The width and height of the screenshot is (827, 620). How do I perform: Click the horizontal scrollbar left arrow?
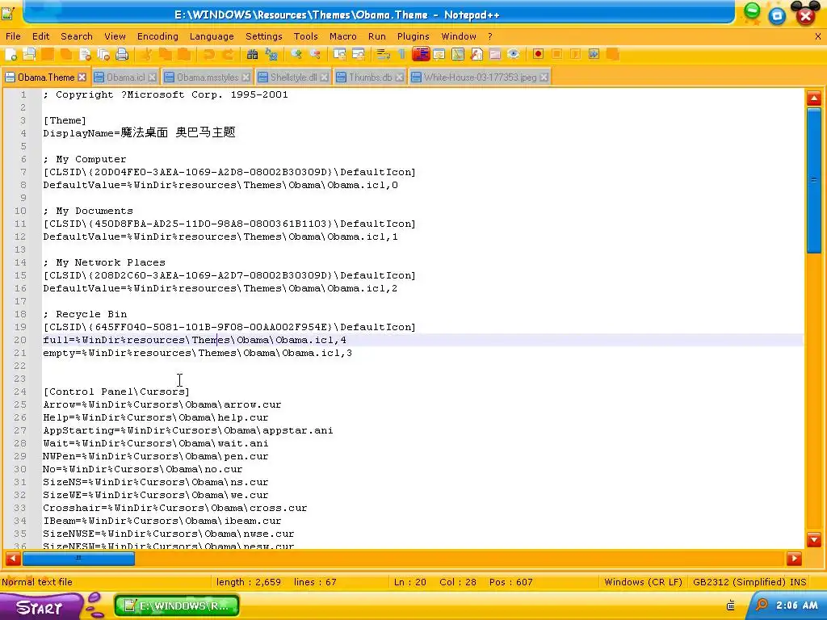coord(13,559)
